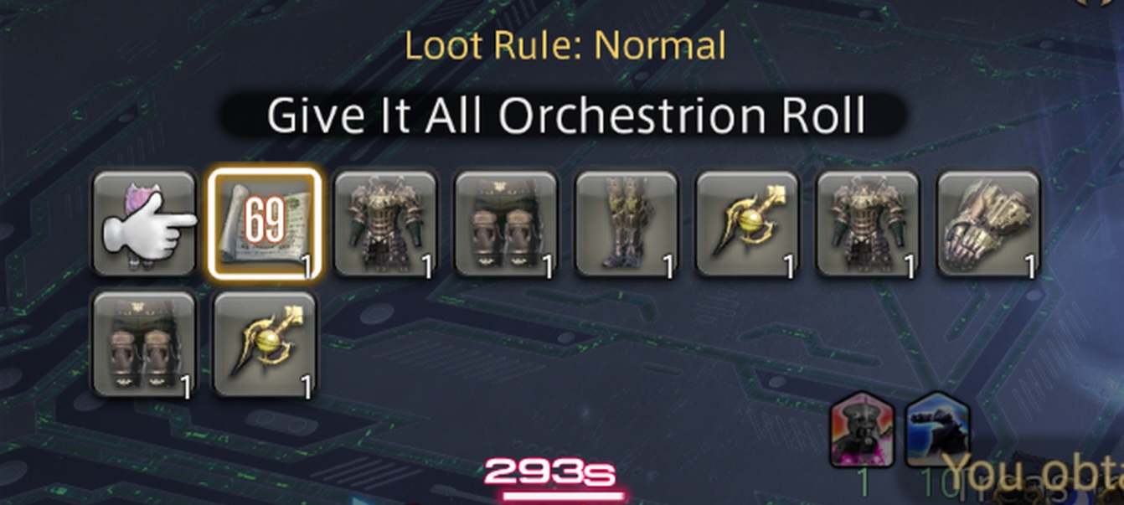Click the blue dark figure status icon
Viewport: 1124px width, 505px height.
(937, 430)
